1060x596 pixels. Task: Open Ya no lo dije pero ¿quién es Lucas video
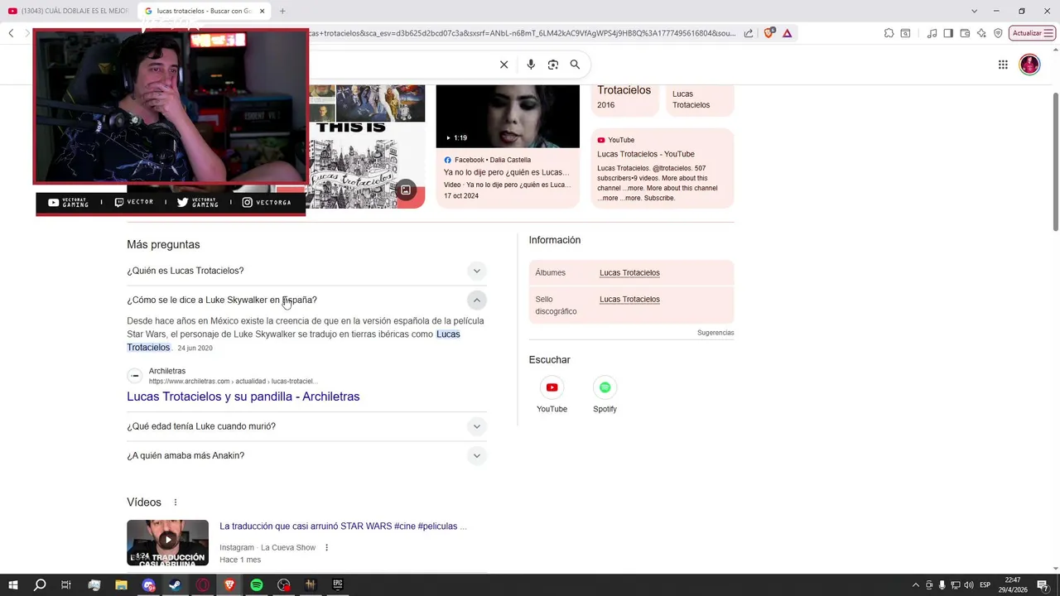(x=506, y=172)
